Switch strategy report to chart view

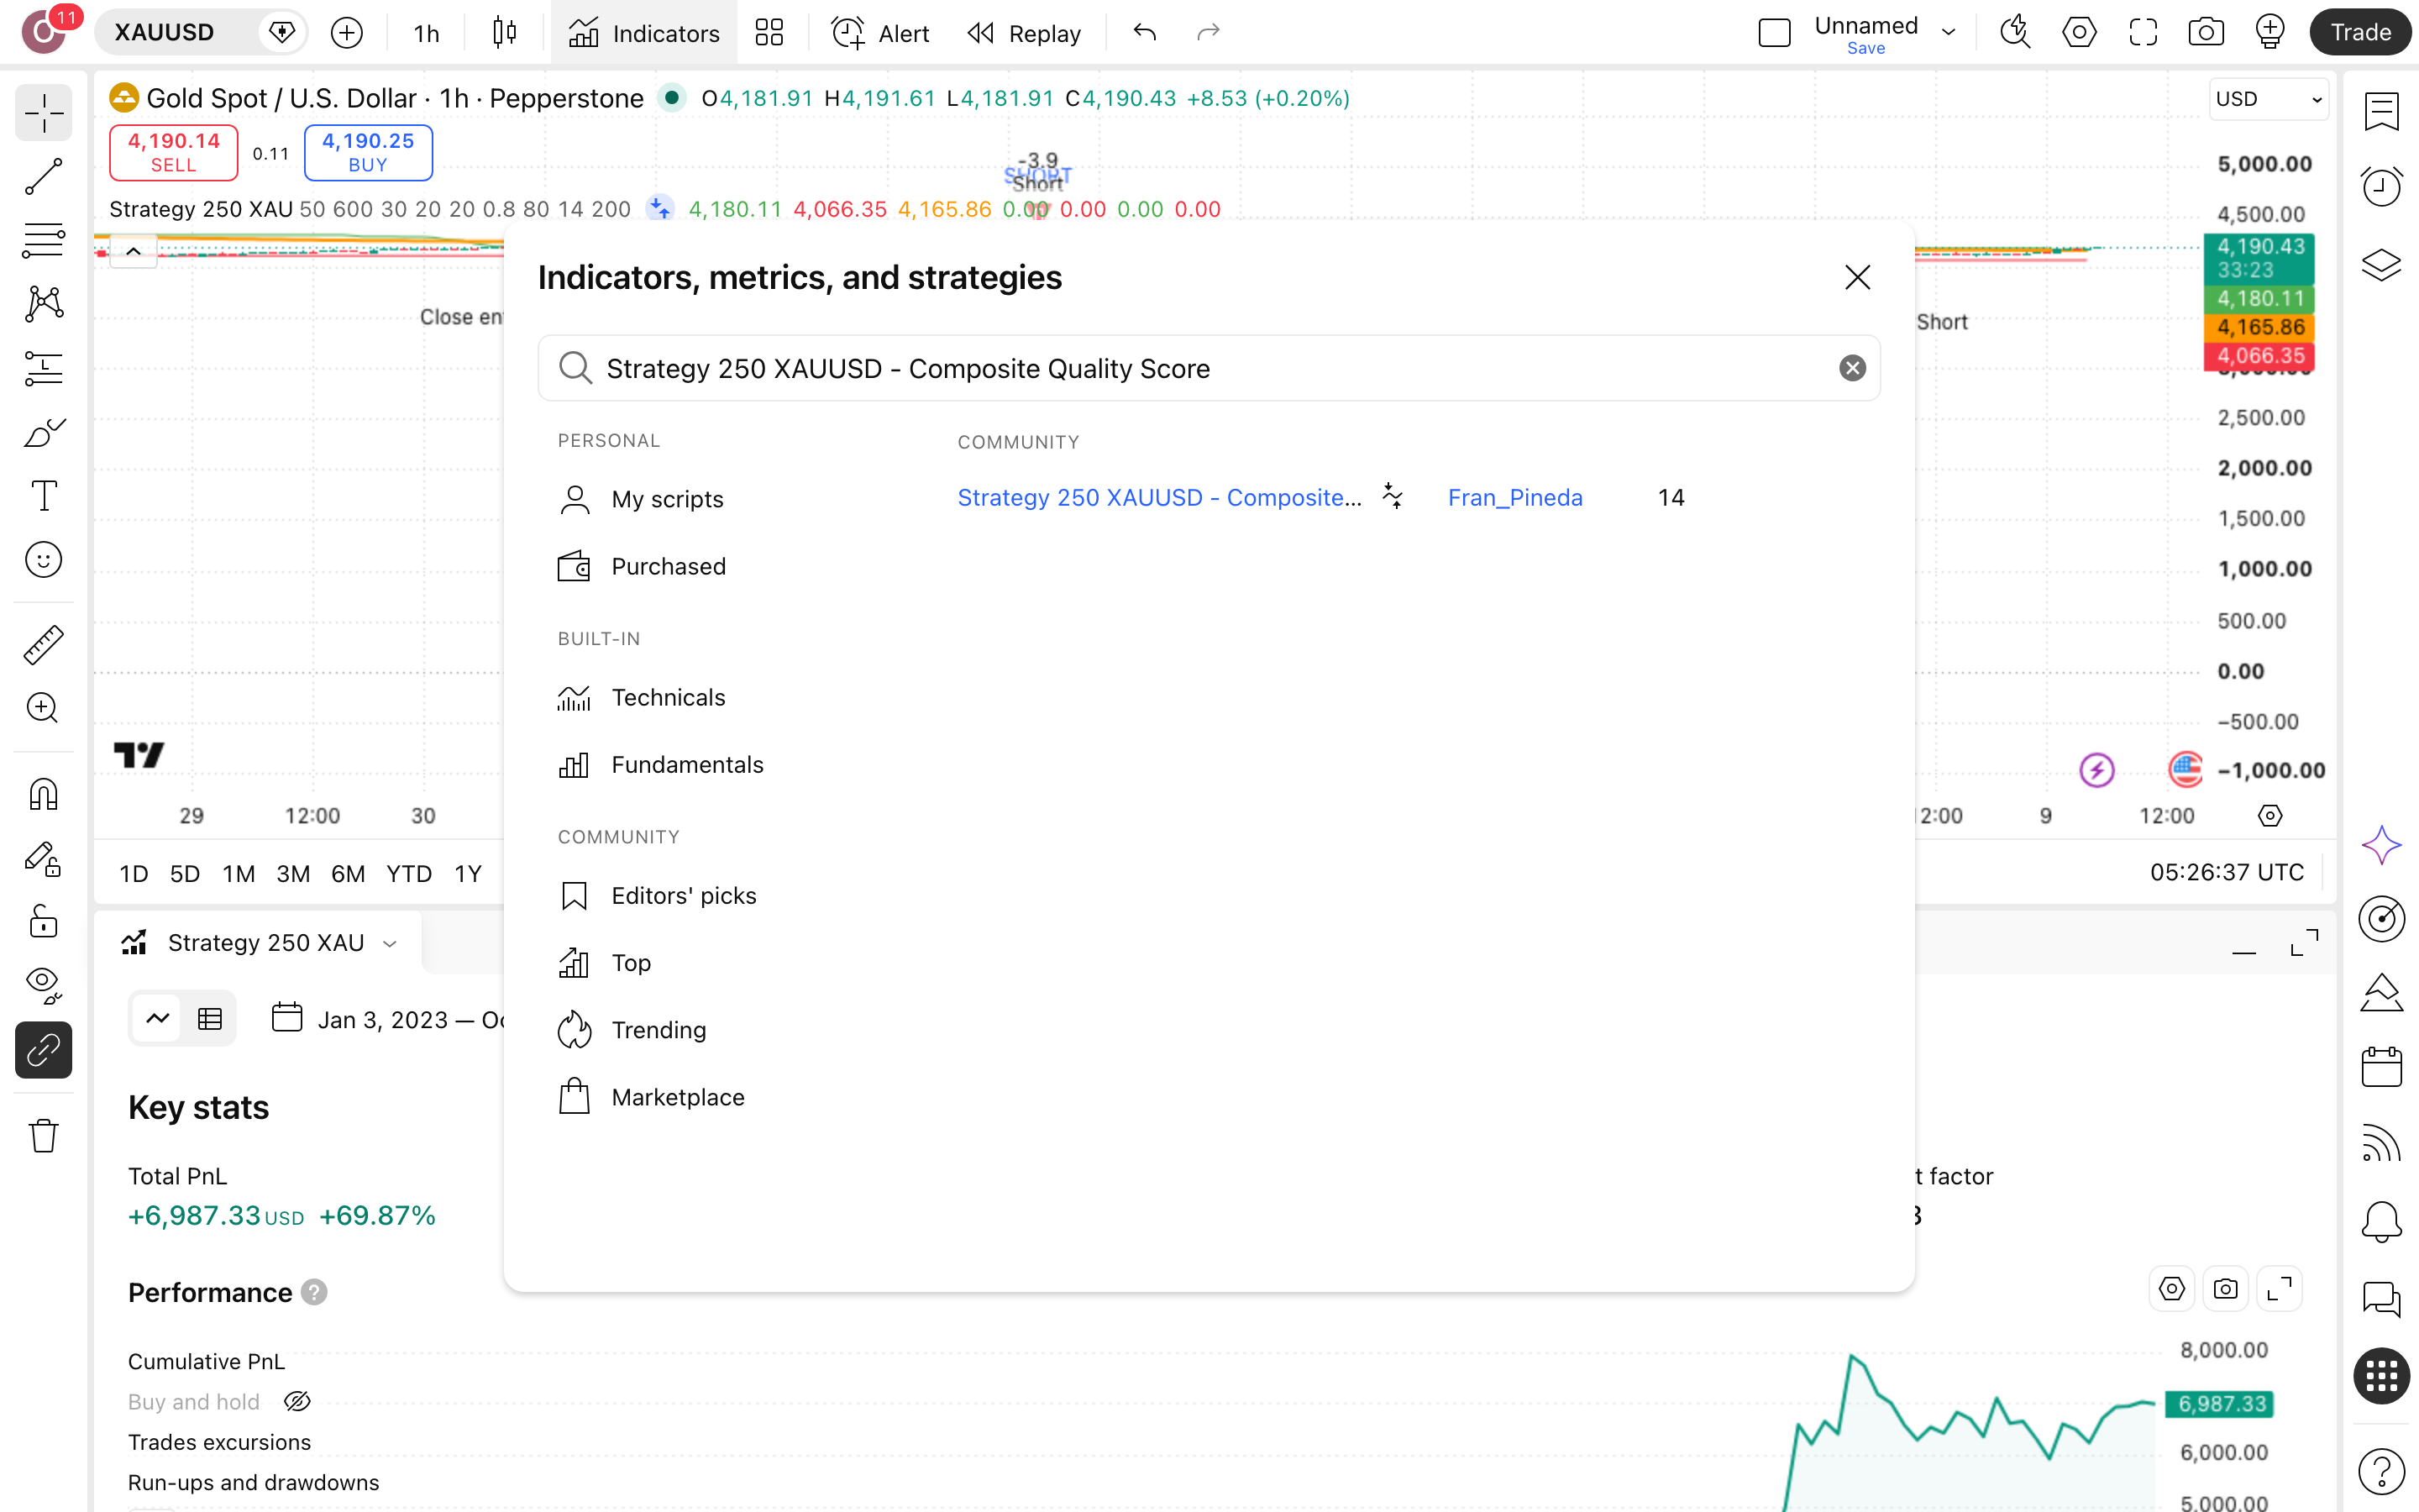157,1019
